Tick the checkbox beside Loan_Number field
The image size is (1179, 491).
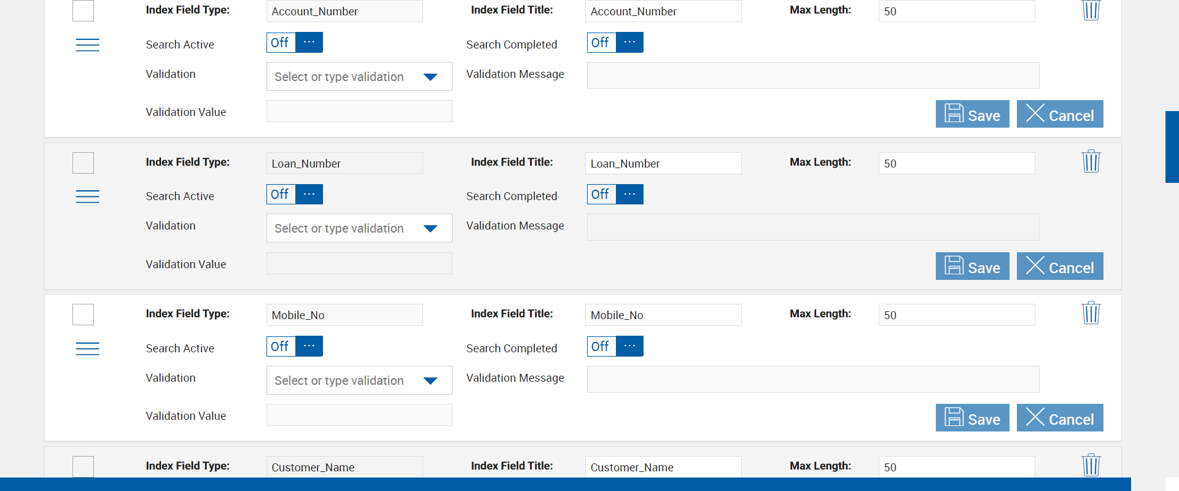(x=84, y=163)
